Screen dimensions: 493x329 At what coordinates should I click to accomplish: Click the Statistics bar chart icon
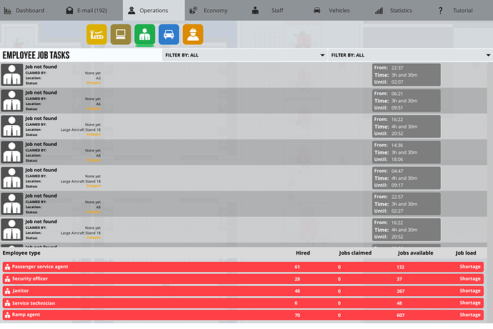(379, 11)
